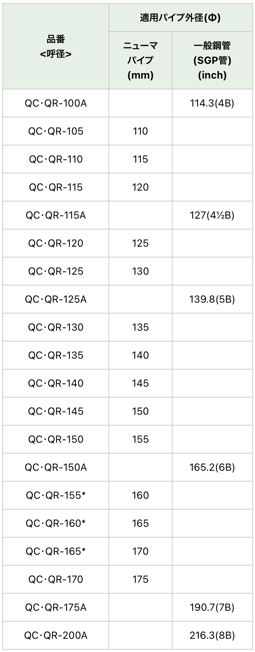Select the QC·QR-105 row label
Screen dimensions: 255x652
pyautogui.click(x=56, y=131)
